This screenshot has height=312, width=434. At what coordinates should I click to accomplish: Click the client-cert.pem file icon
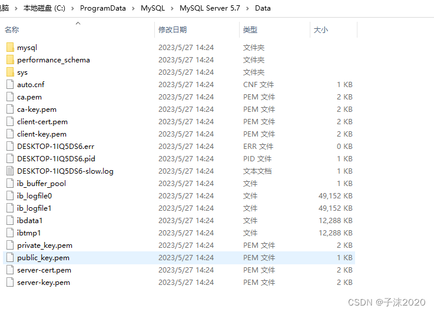[x=10, y=121]
